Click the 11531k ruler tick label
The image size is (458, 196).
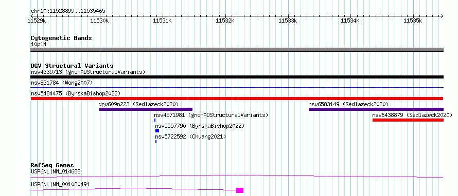(162, 21)
